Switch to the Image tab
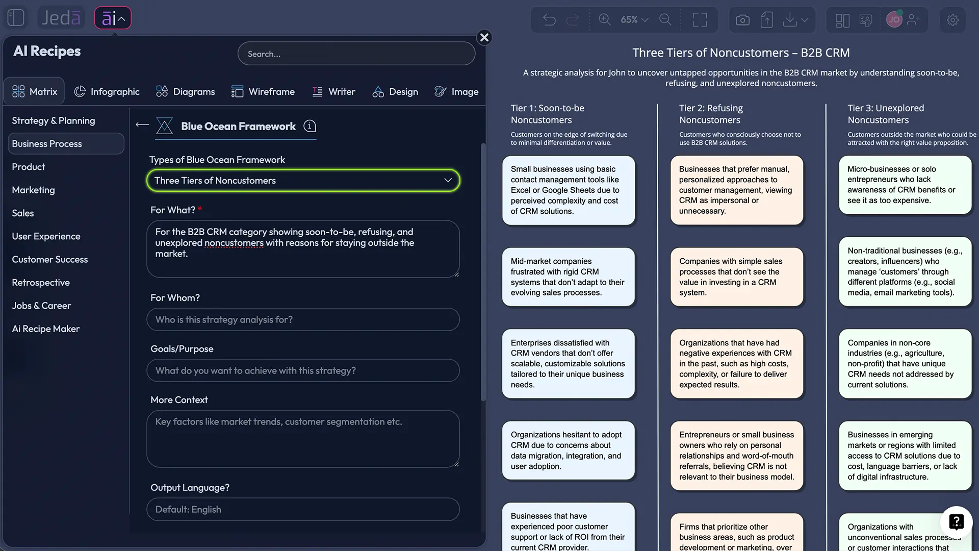 pos(456,91)
